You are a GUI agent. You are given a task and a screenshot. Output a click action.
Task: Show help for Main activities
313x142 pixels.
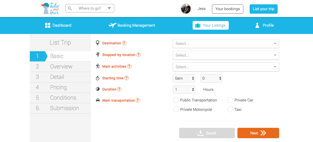click(129, 66)
